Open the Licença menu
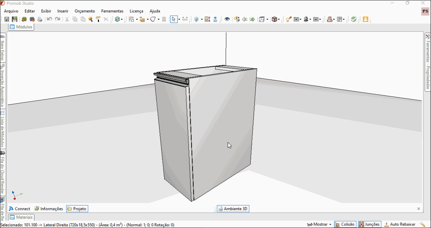 tap(136, 11)
